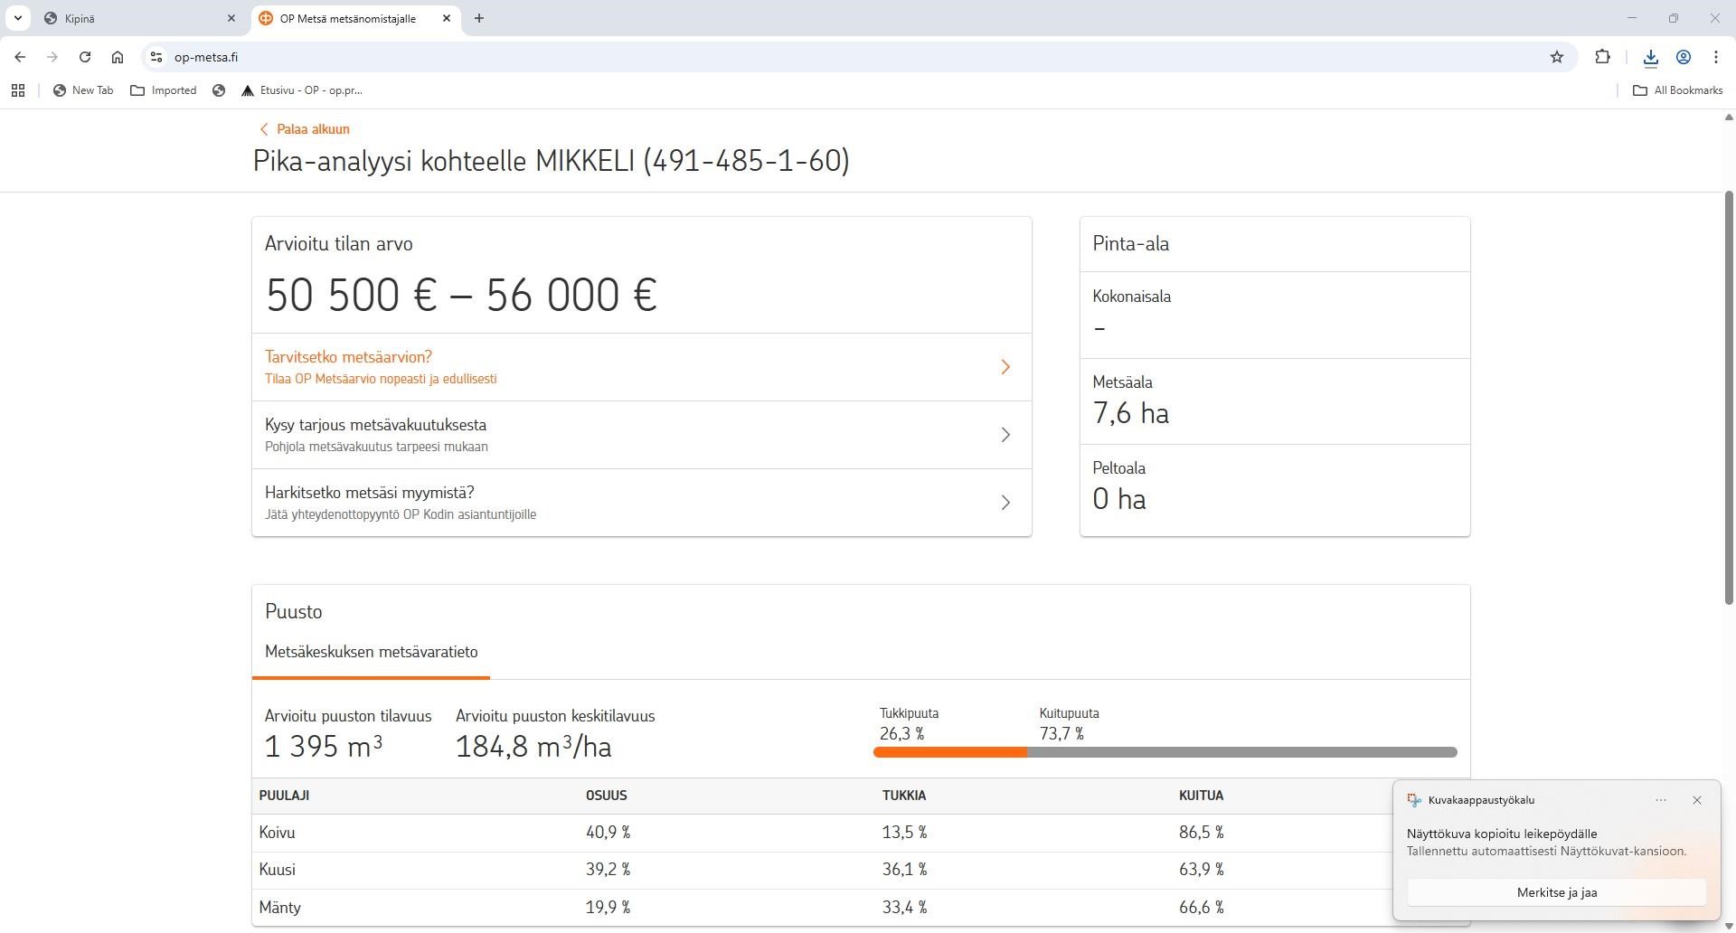
Task: Open the browser home page
Action: [118, 57]
